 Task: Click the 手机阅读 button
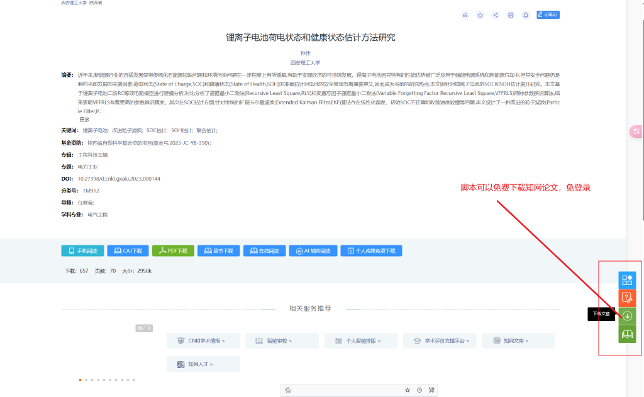(x=82, y=250)
